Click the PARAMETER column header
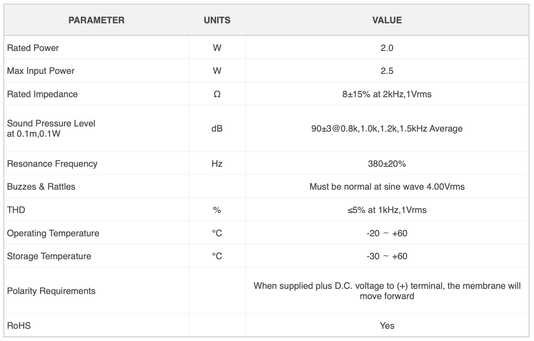534x341 pixels. click(96, 20)
